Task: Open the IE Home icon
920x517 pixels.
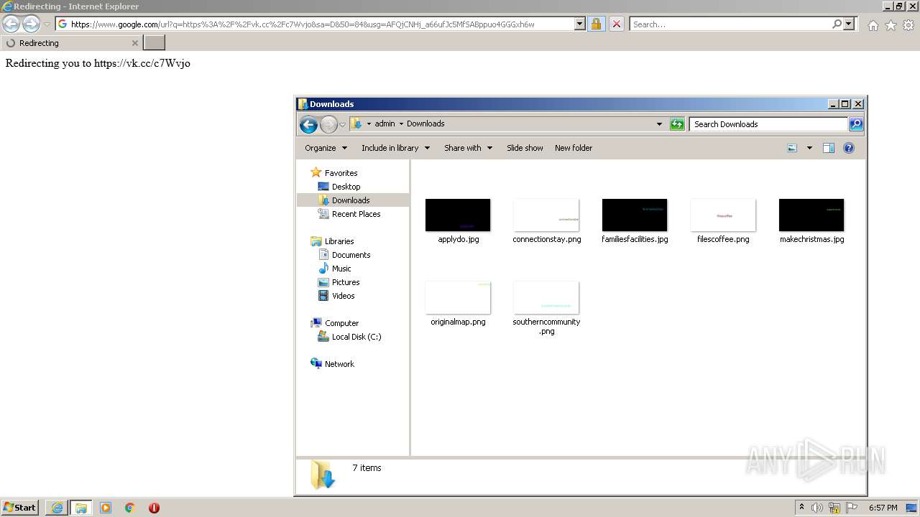Action: pyautogui.click(x=873, y=25)
